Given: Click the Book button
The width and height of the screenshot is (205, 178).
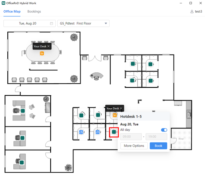Looking at the screenshot, I should tap(158, 146).
